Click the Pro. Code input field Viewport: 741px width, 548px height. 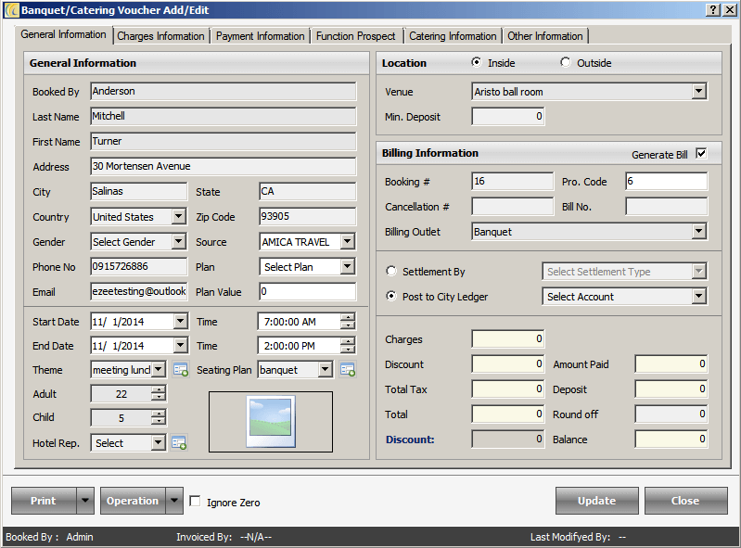pos(666,182)
